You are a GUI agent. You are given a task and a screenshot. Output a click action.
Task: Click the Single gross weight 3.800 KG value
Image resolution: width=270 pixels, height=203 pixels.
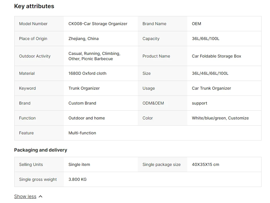(x=77, y=179)
